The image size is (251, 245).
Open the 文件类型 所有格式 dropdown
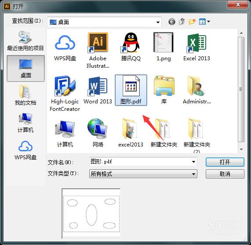pyautogui.click(x=143, y=174)
